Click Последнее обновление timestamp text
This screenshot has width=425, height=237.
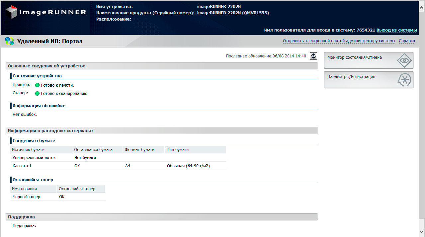tap(266, 56)
